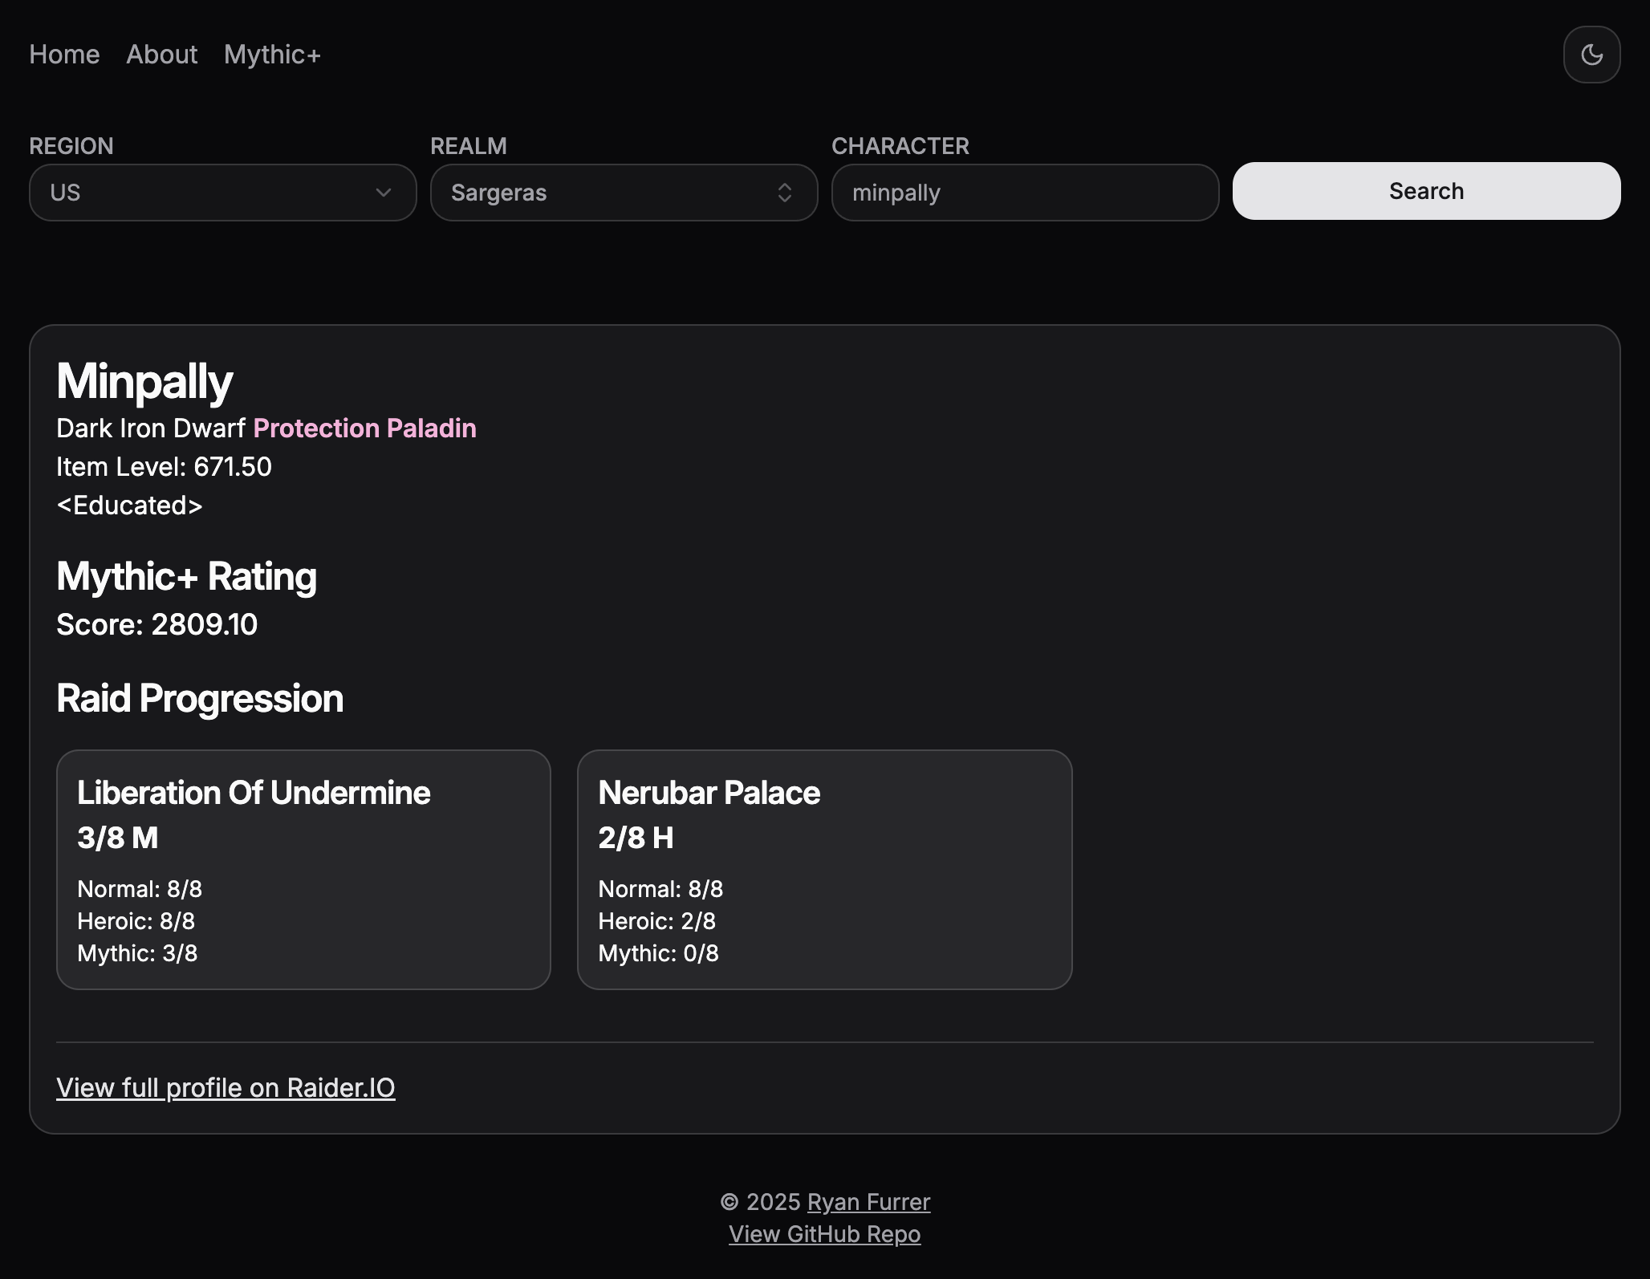Viewport: 1650px width, 1279px height.
Task: Open View full profile on Raider.IO
Action: [226, 1087]
